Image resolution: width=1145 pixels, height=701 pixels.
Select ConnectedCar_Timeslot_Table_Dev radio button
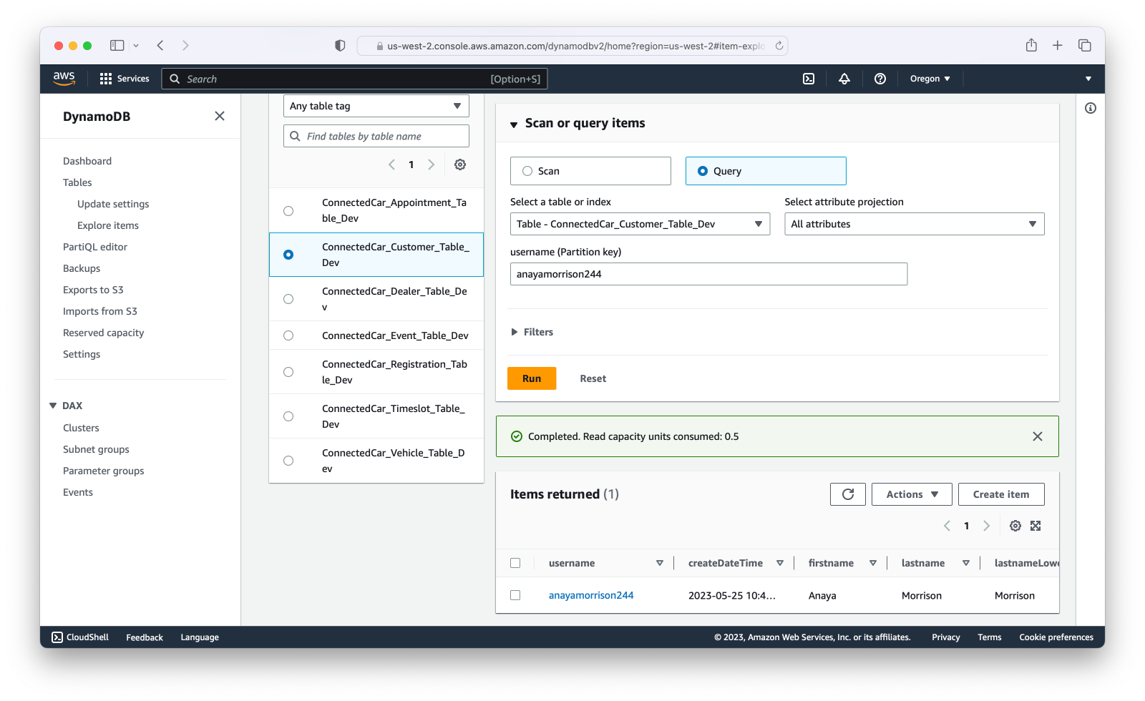point(288,416)
